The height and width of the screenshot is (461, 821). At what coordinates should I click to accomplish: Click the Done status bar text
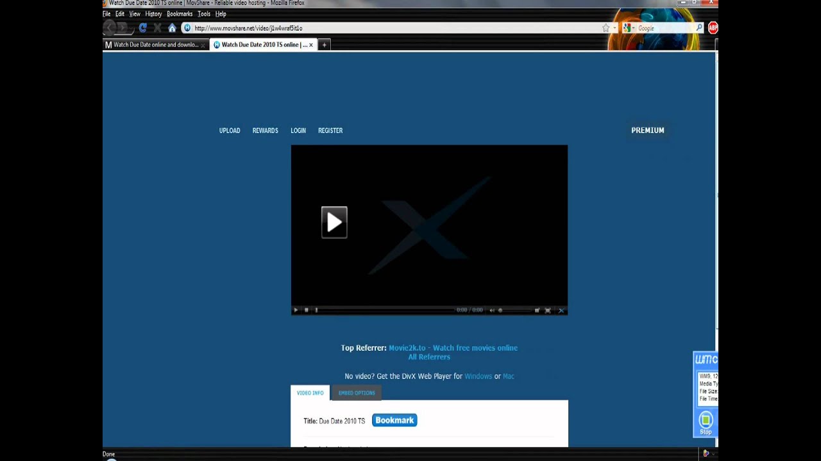tap(108, 454)
